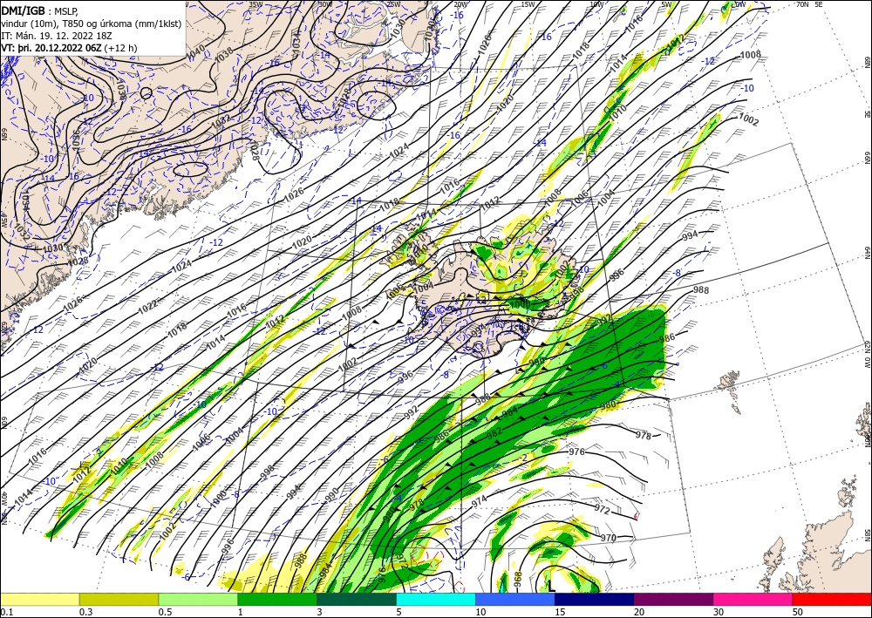The width and height of the screenshot is (872, 618).
Task: Click the cyan 5–10 legend swatch
Action: coord(436,599)
